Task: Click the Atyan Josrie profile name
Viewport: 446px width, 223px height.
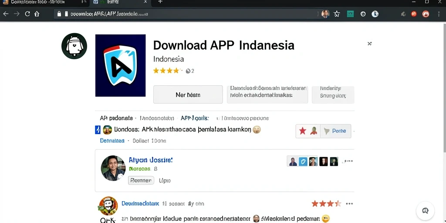Action: click(150, 160)
